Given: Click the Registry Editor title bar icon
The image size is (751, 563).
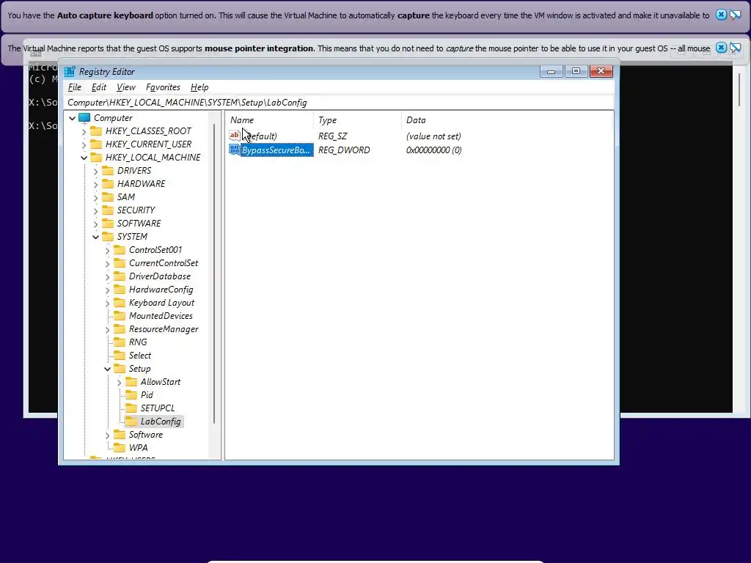Looking at the screenshot, I should (70, 72).
